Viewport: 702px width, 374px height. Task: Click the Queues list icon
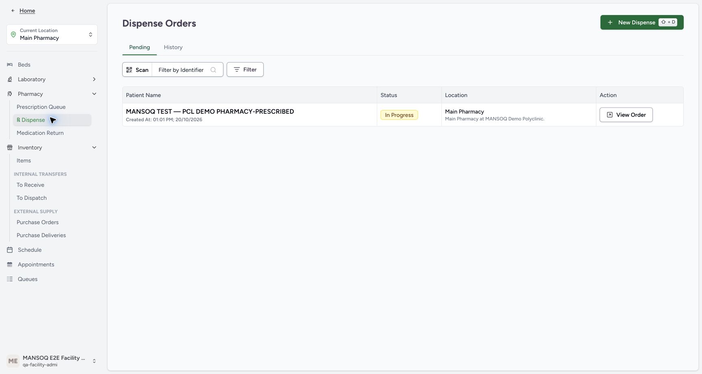pyautogui.click(x=10, y=279)
